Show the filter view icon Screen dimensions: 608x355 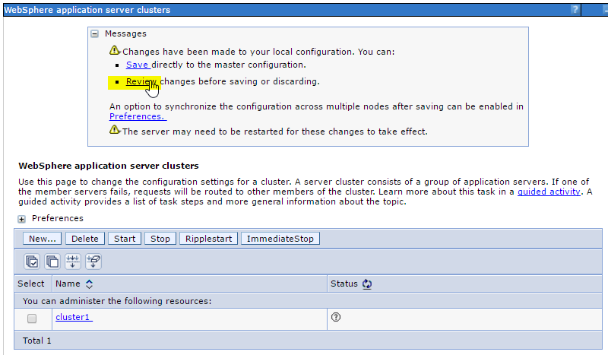pyautogui.click(x=73, y=261)
